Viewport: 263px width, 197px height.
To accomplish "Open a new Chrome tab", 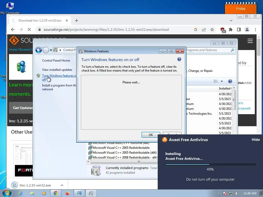I will click(77, 21).
